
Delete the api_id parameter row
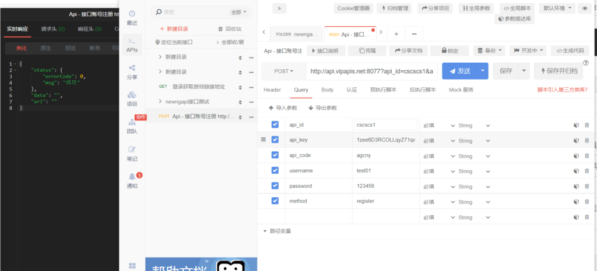(587, 125)
